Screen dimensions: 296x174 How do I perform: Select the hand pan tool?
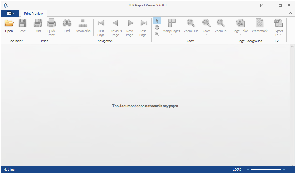tap(157, 27)
